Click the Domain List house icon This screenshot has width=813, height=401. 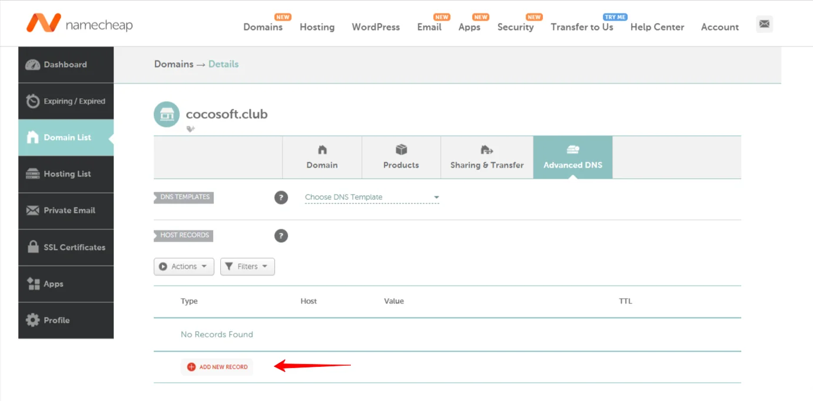[33, 138]
